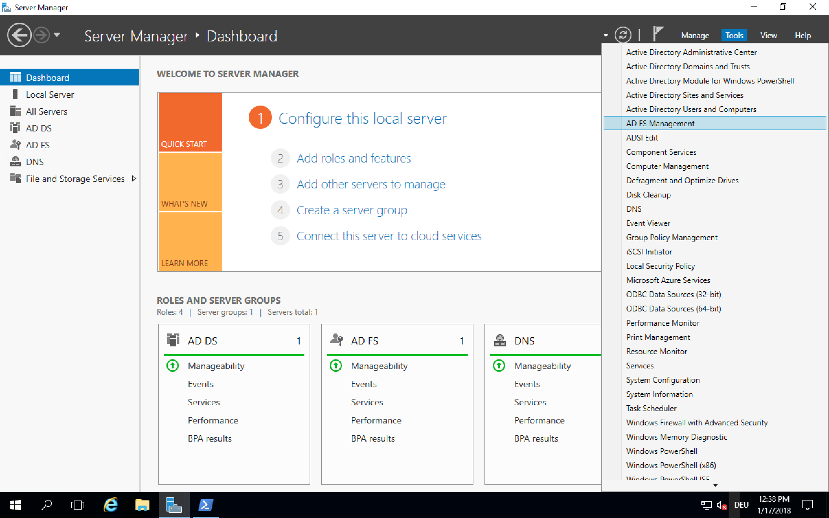Open Windows PowerShell (x86) menu entry

[x=715, y=465]
